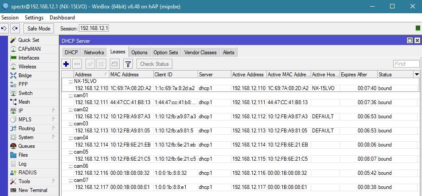Select the Leases tab
This screenshot has height=196, width=422.
(x=117, y=52)
